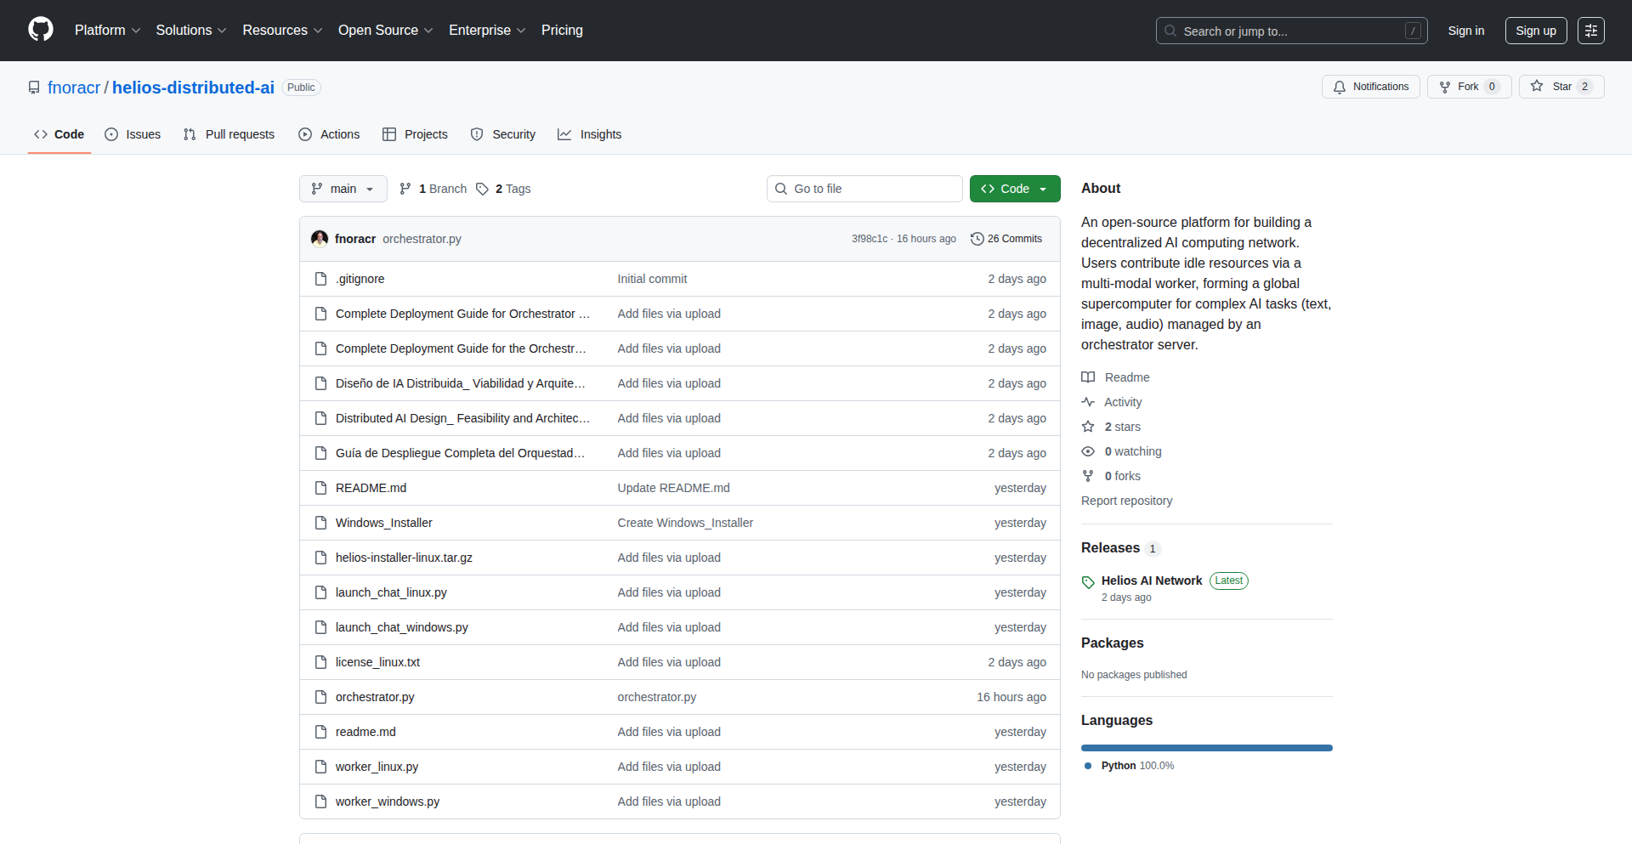This screenshot has height=844, width=1632.
Task: Click the Go to file search field
Action: coord(864,189)
